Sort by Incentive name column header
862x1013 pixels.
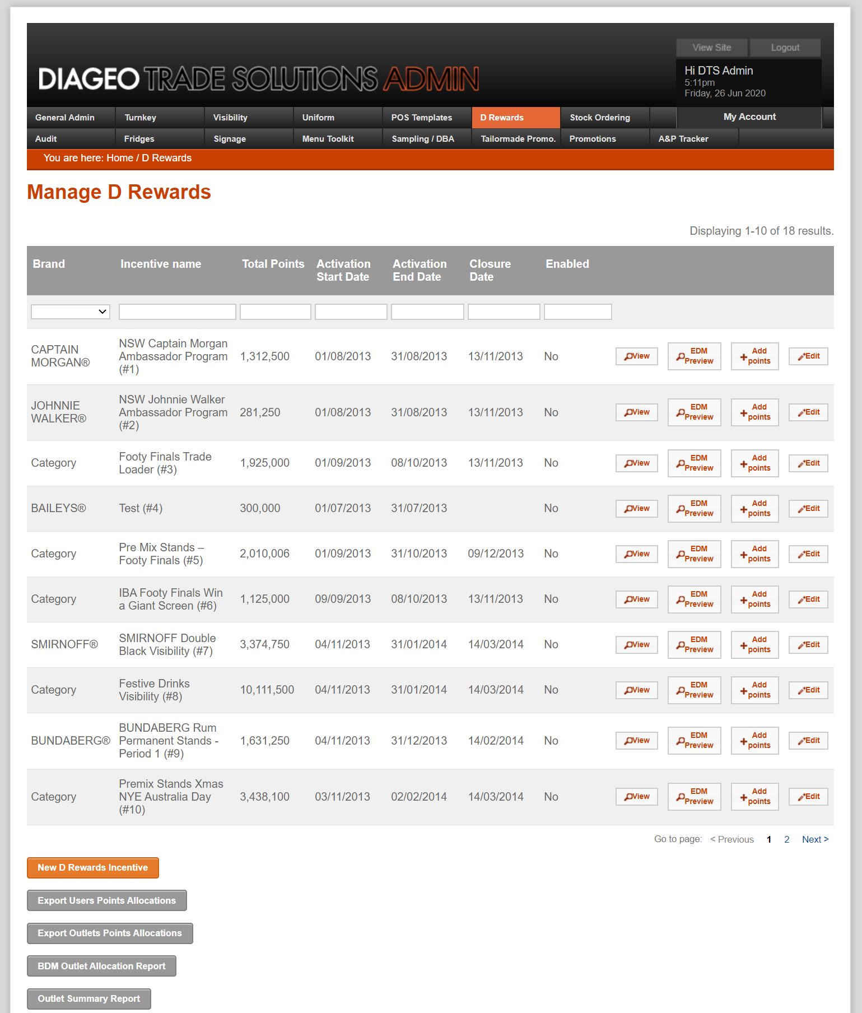(x=161, y=264)
